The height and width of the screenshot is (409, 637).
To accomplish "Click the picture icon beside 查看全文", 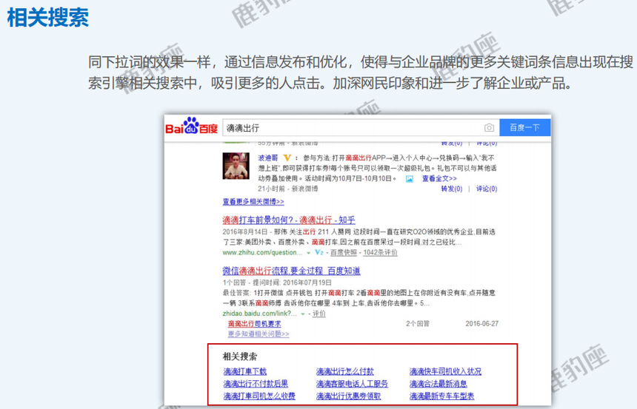I will point(410,179).
